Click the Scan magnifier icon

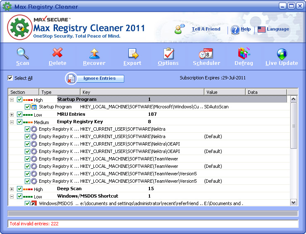(23, 53)
